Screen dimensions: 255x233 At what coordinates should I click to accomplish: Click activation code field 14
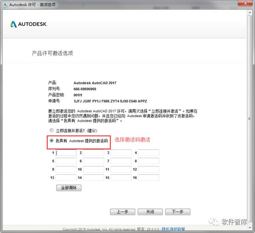tap(94, 178)
